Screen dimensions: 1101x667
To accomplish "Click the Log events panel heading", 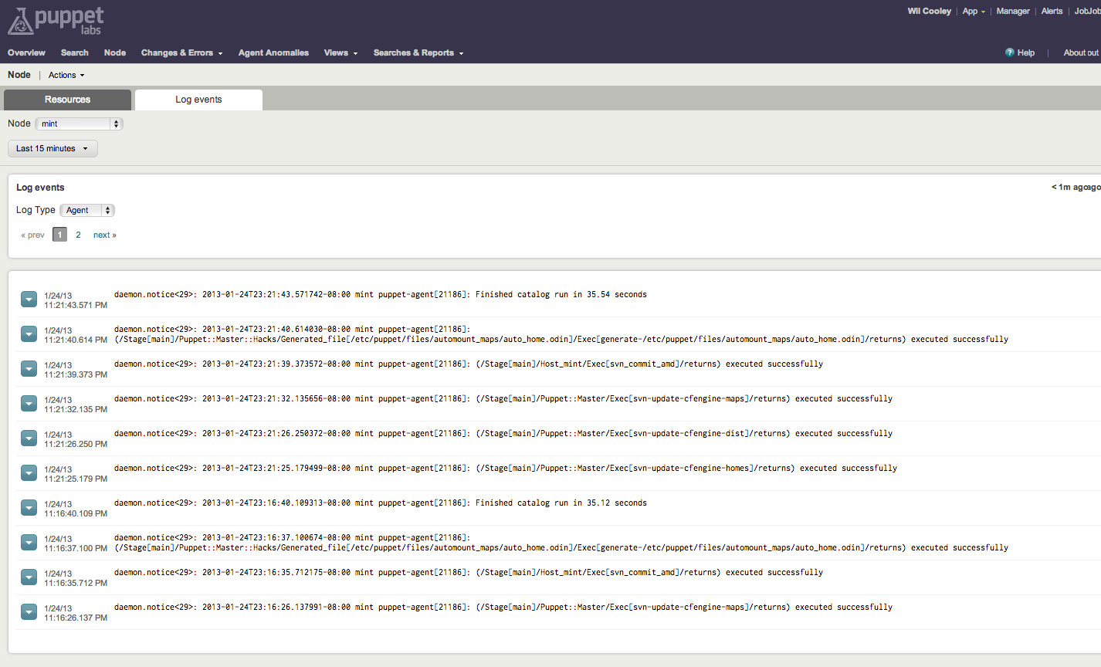I will click(40, 188).
